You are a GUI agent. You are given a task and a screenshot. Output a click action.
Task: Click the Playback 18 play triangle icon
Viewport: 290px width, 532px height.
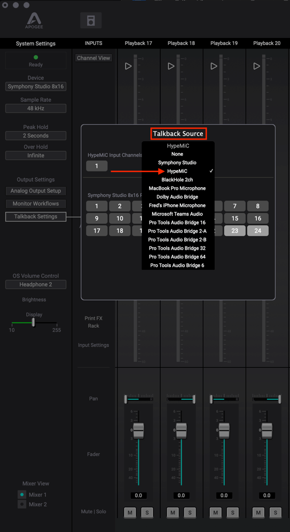[171, 66]
